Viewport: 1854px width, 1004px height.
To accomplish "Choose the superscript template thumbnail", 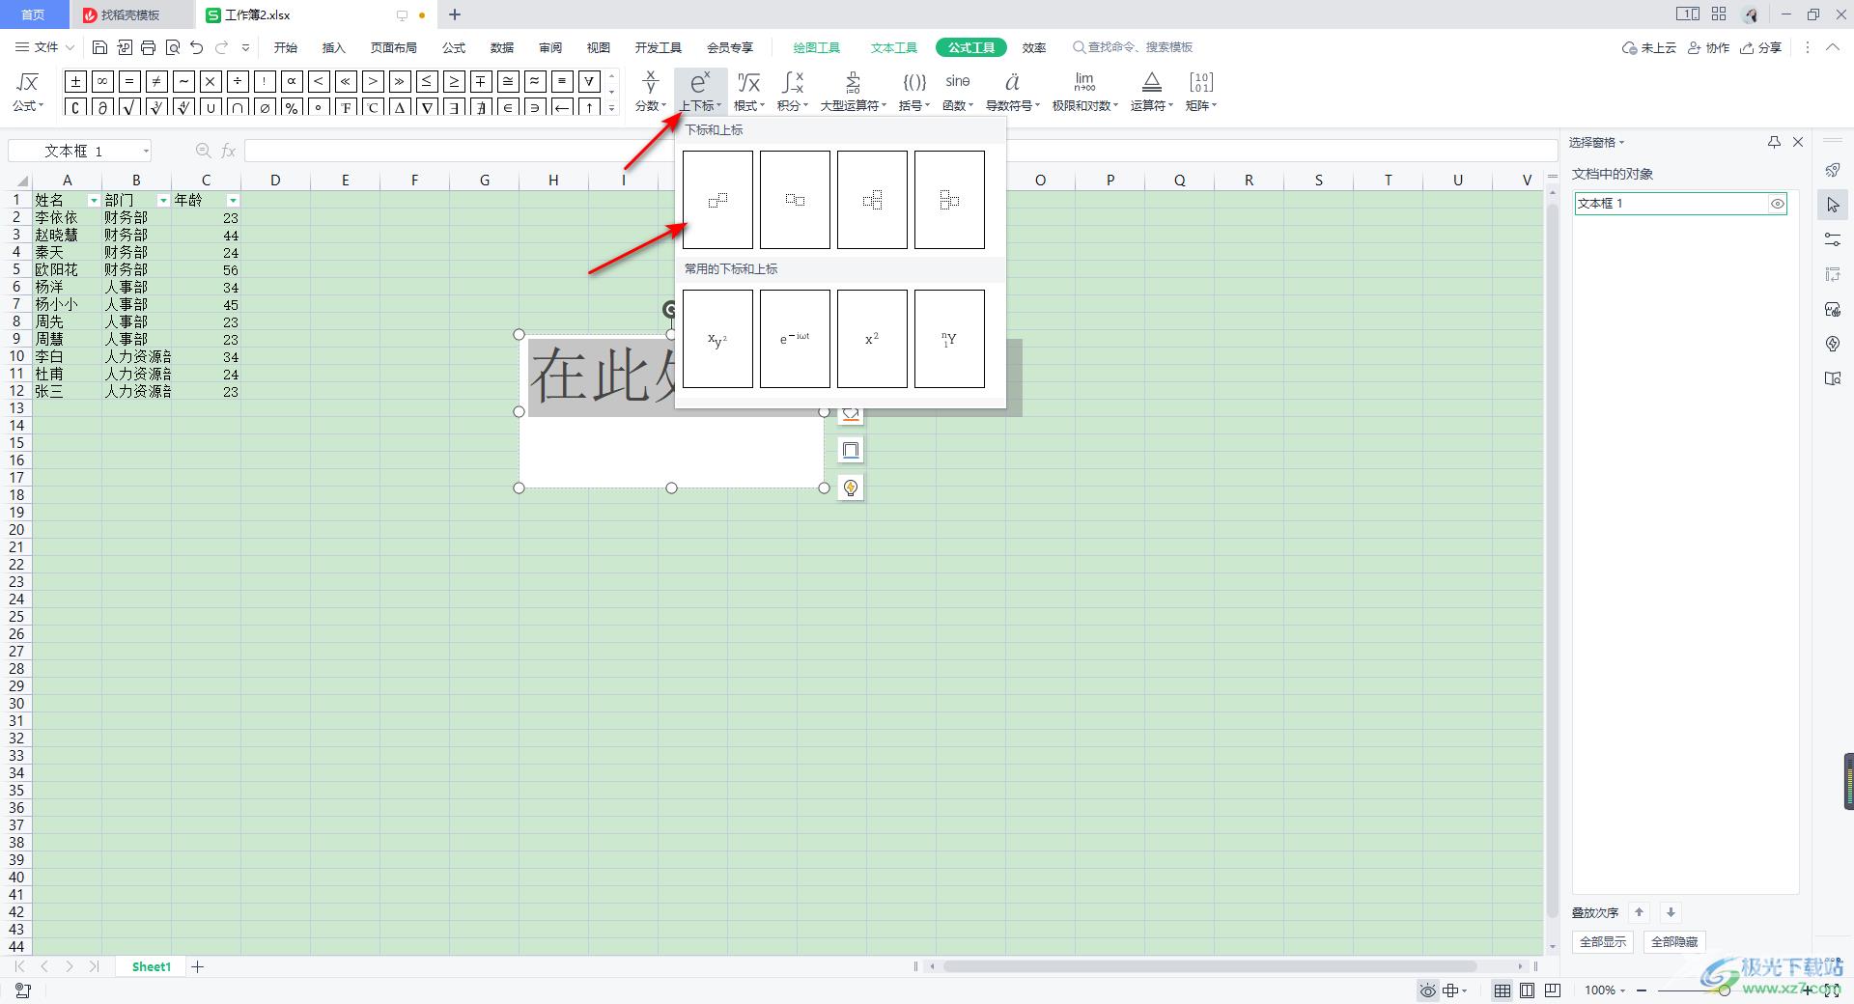I will (717, 200).
